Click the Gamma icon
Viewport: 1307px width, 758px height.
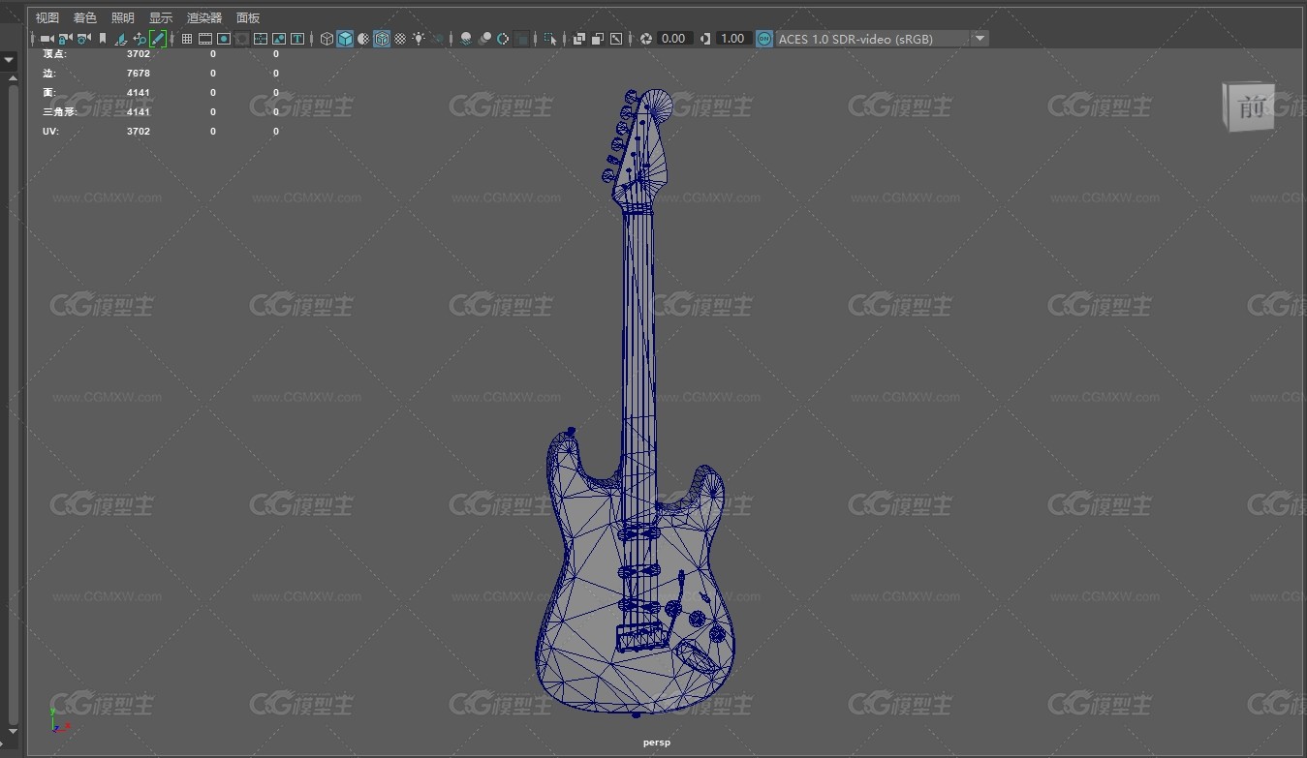(705, 39)
